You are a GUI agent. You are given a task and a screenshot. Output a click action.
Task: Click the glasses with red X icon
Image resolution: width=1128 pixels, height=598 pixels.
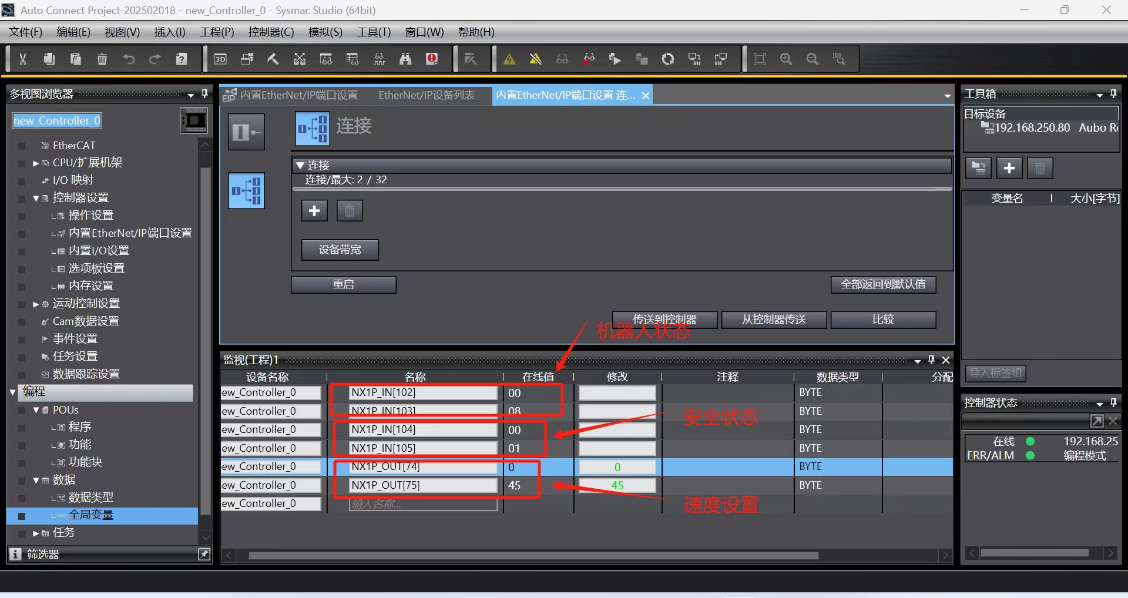tap(589, 59)
